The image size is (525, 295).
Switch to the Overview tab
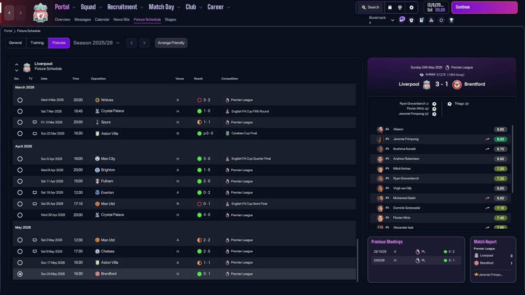(x=63, y=20)
